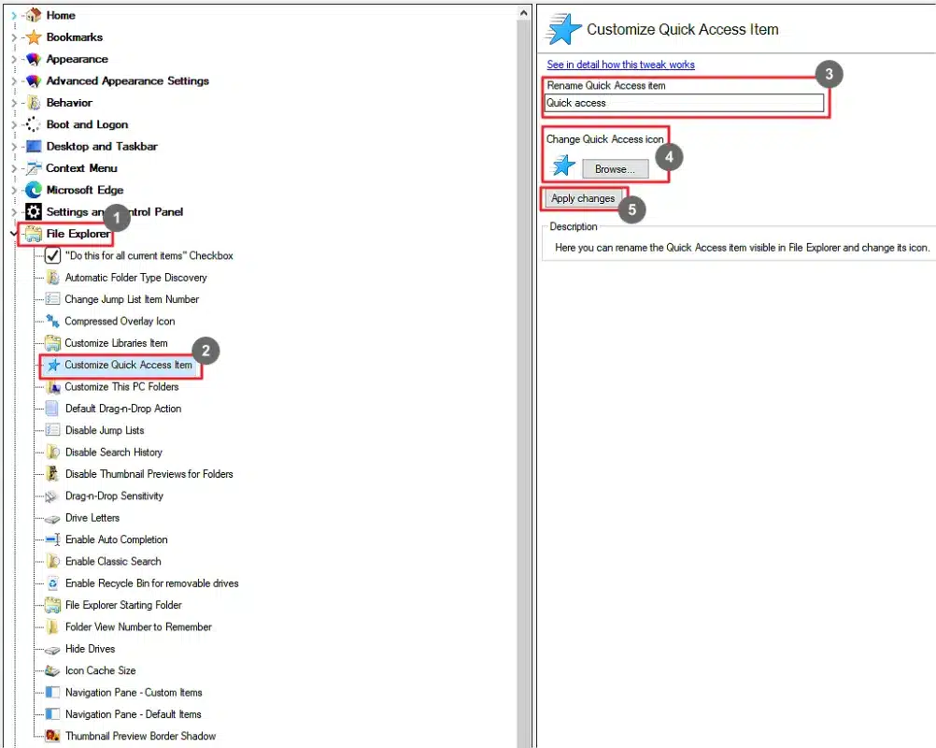
Task: Click the Desktop and Taskbar icon
Action: (x=34, y=147)
